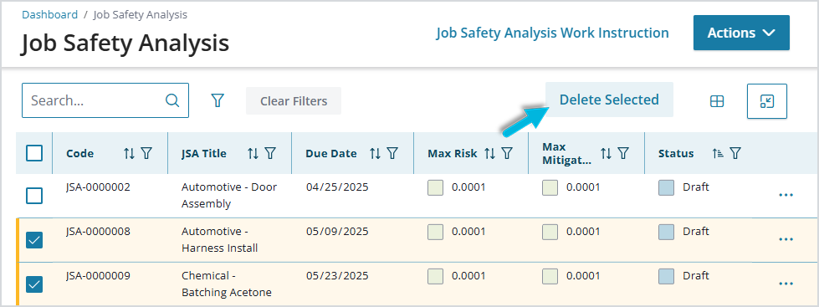Viewport: 819px width, 307px height.
Task: Click due date 05/09/2025
Action: tap(337, 231)
